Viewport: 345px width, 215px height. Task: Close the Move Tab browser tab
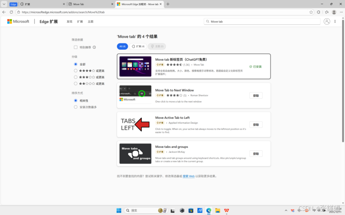pos(112,4)
